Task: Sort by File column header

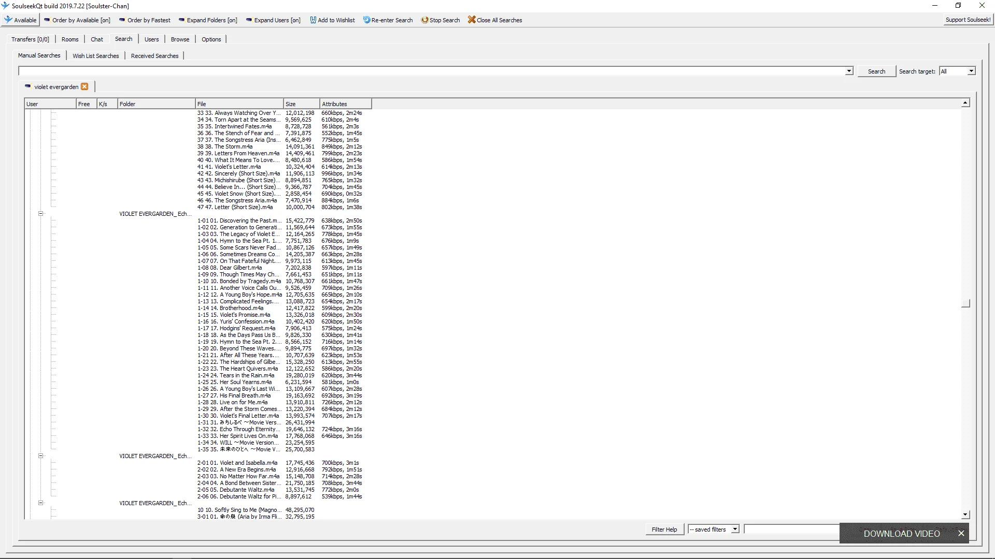Action: point(239,104)
